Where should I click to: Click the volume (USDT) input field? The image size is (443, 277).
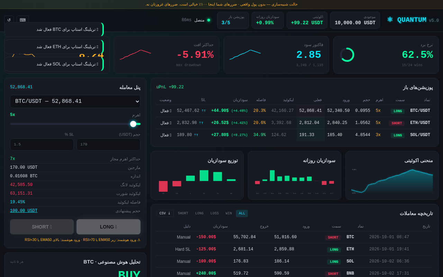click(108, 144)
